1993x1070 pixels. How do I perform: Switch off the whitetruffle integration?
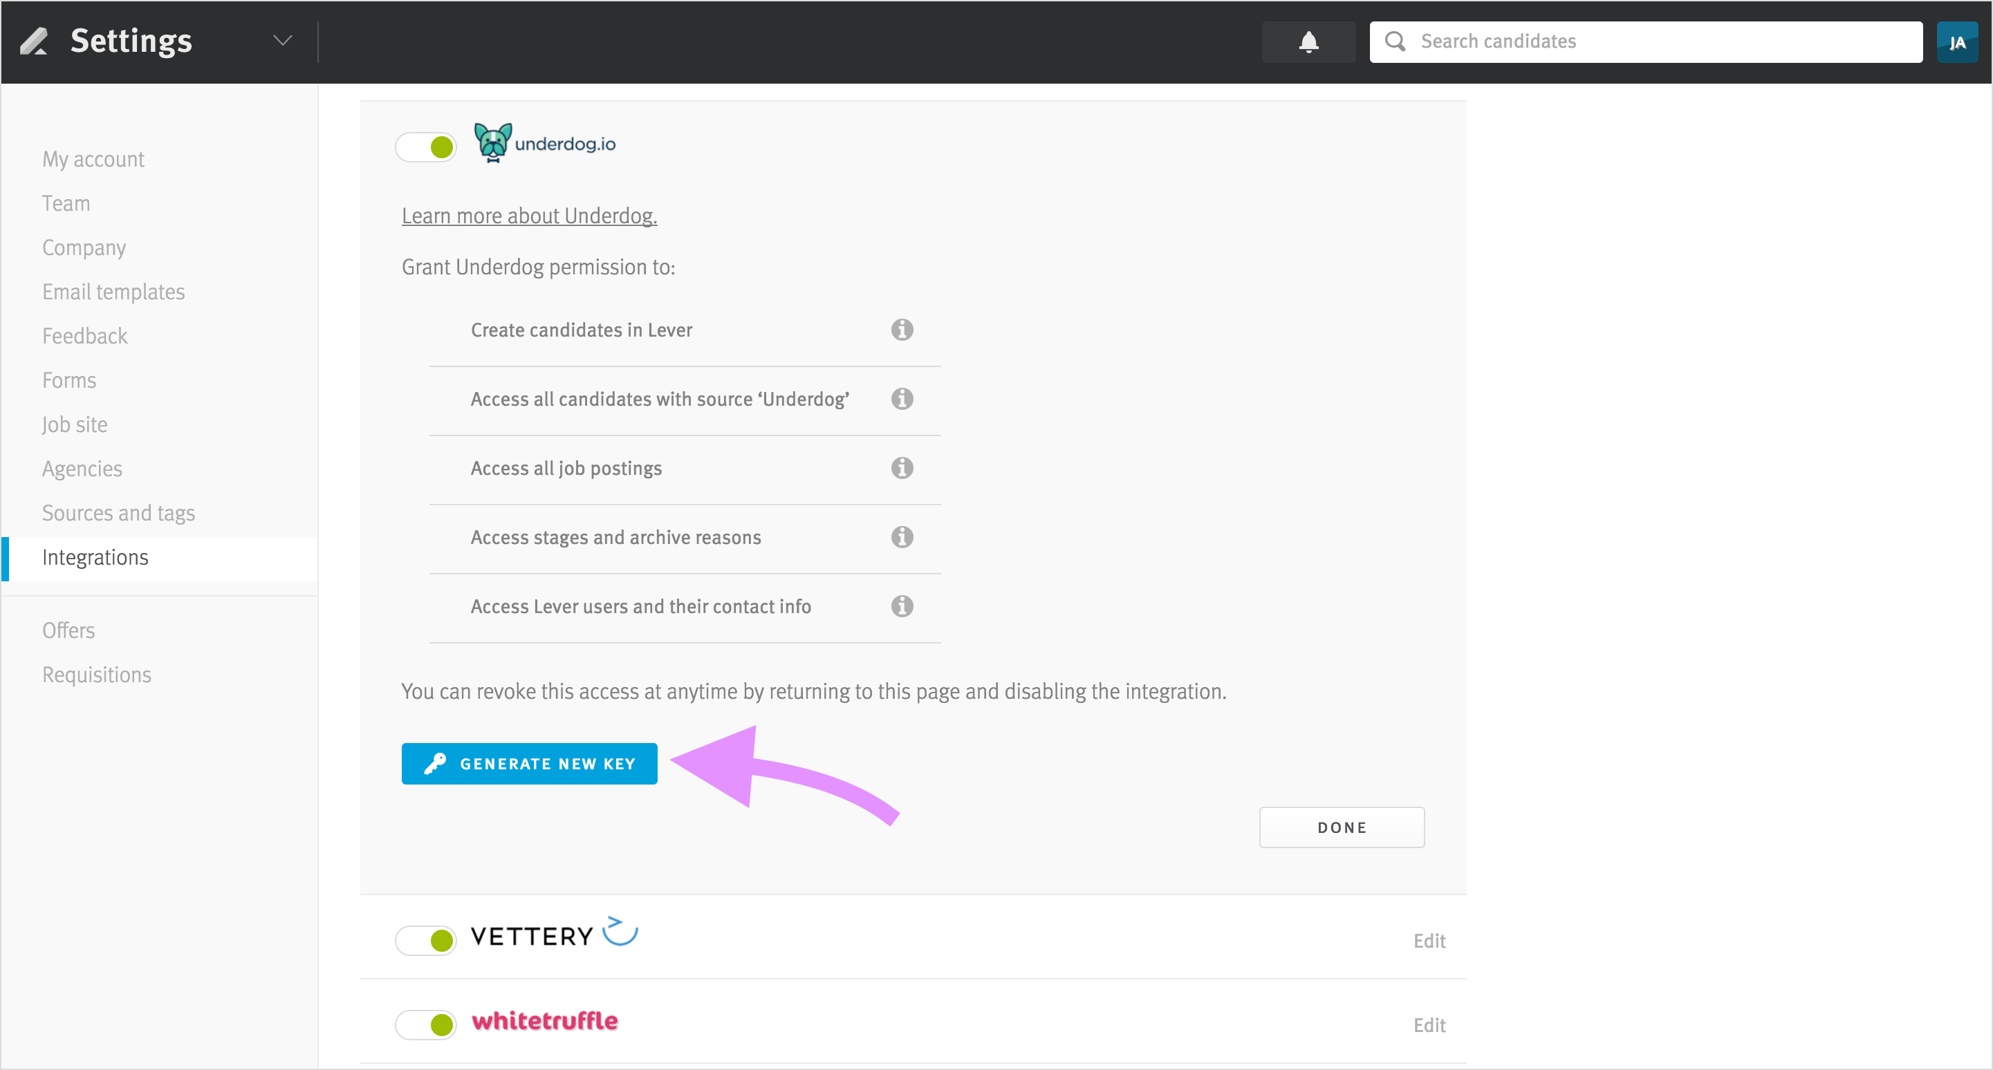[x=426, y=1025]
